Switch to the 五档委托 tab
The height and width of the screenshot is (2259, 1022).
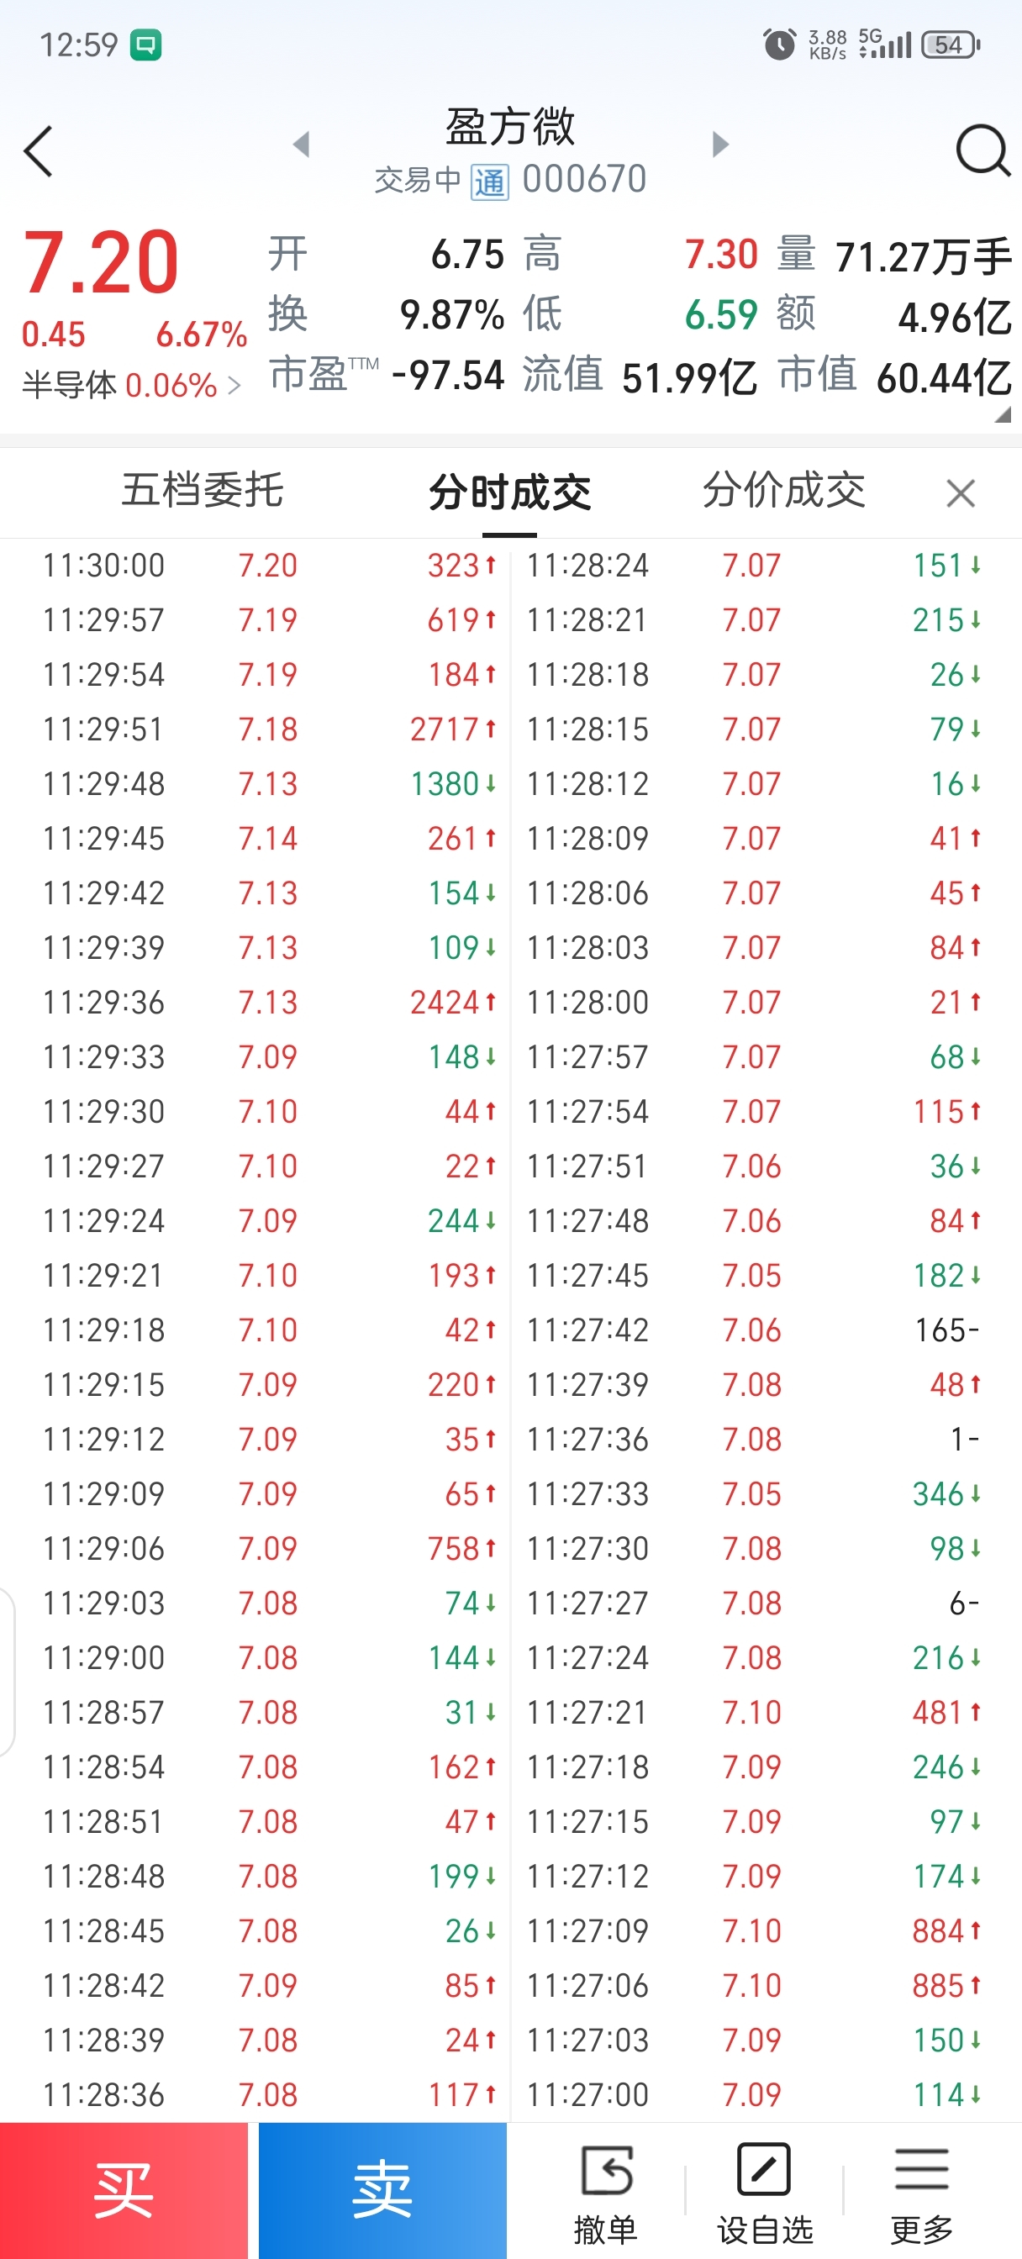coord(203,489)
